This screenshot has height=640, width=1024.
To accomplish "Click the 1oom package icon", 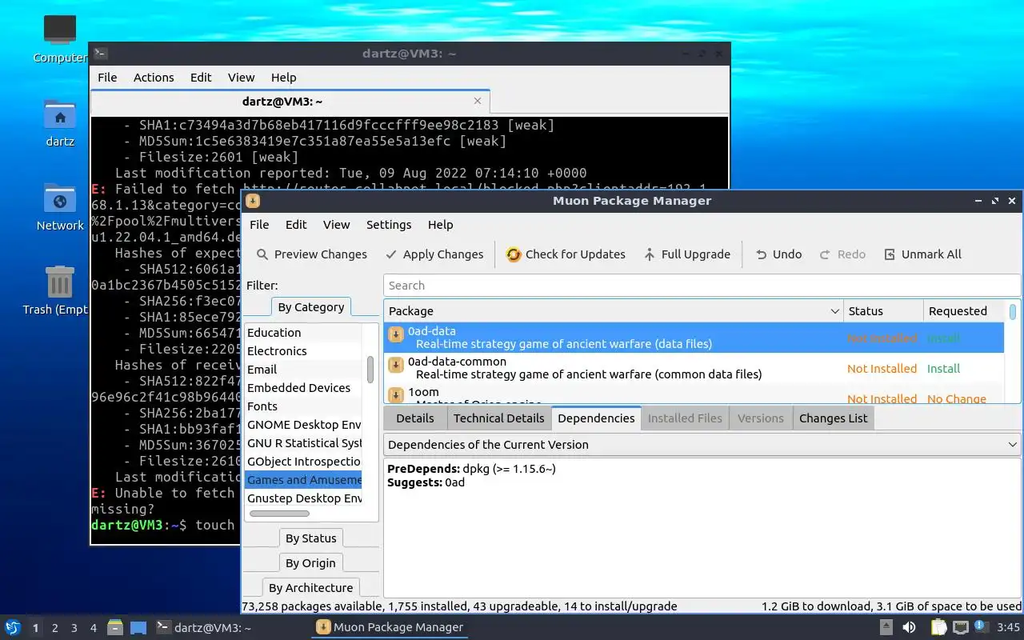I will point(395,395).
